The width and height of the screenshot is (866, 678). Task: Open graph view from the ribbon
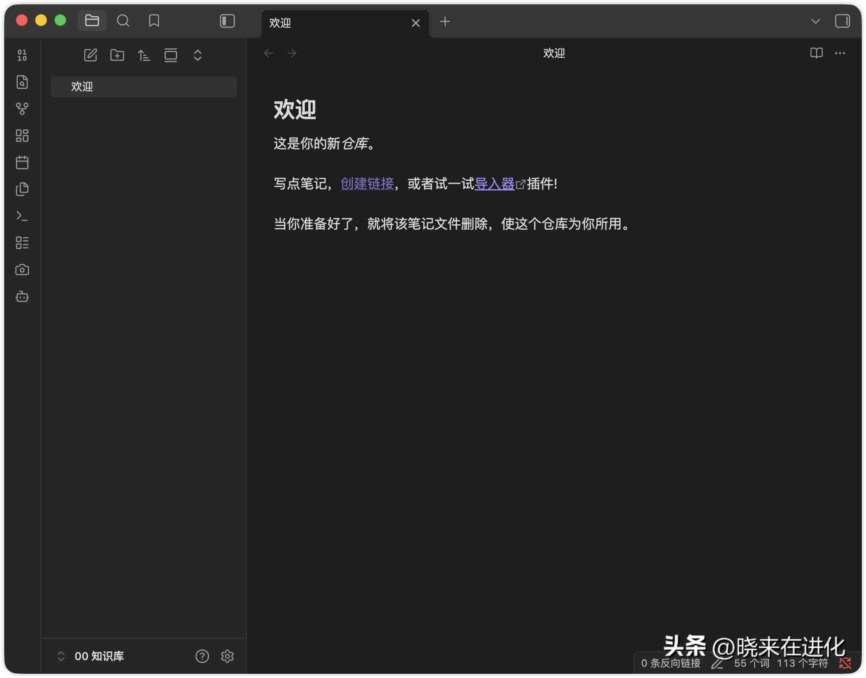[22, 109]
